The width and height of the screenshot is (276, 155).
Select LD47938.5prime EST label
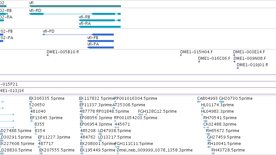click(x=114, y=131)
